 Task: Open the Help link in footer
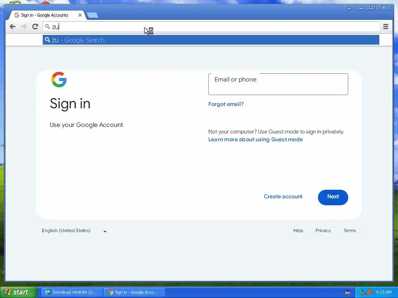pyautogui.click(x=298, y=230)
